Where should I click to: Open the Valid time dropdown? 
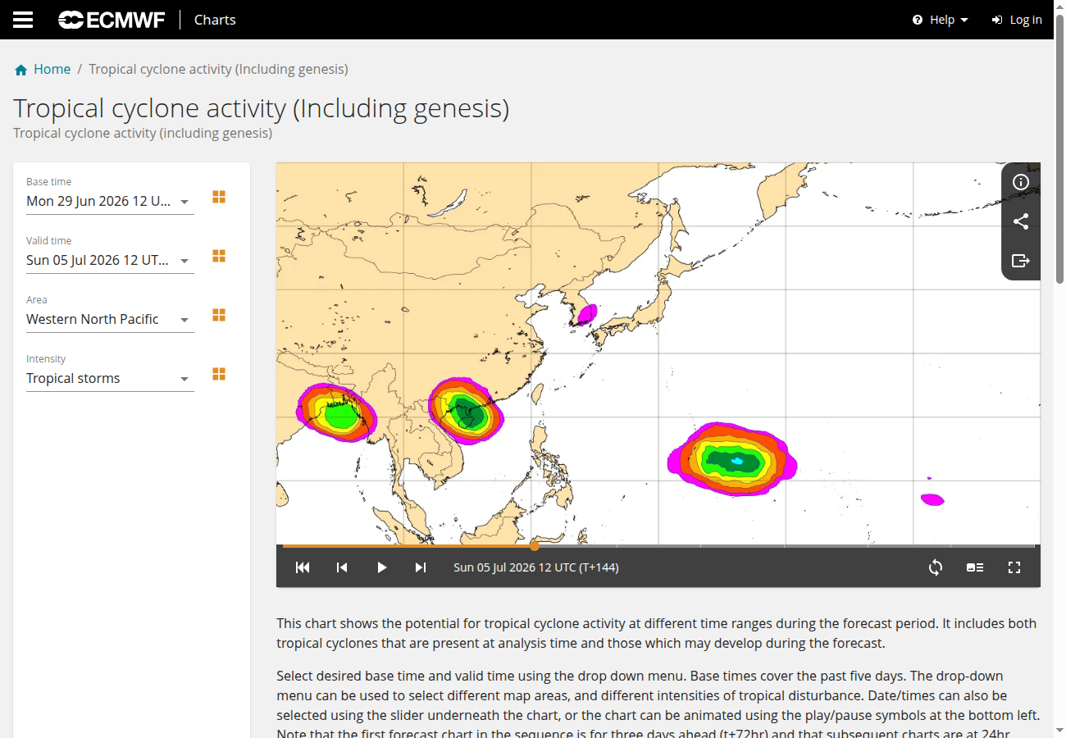pyautogui.click(x=110, y=260)
